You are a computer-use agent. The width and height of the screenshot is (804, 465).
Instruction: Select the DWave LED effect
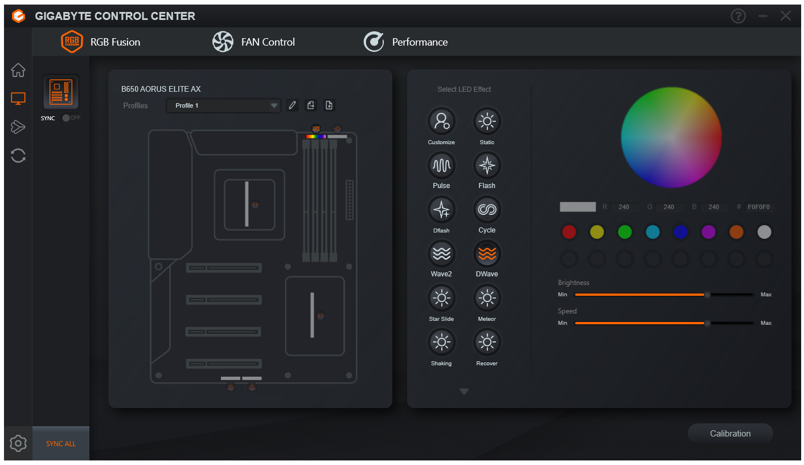click(x=487, y=254)
